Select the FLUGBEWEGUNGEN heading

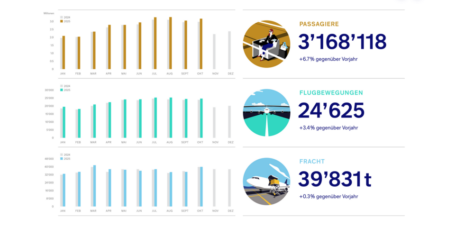331,93
